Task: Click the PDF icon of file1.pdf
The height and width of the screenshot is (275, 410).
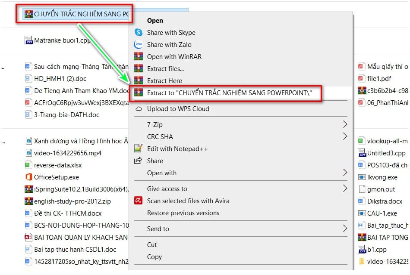Action: (361, 78)
